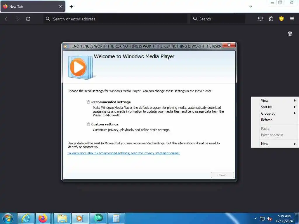The width and height of the screenshot is (299, 224).
Task: Open New submenu in context menu
Action: (x=274, y=143)
